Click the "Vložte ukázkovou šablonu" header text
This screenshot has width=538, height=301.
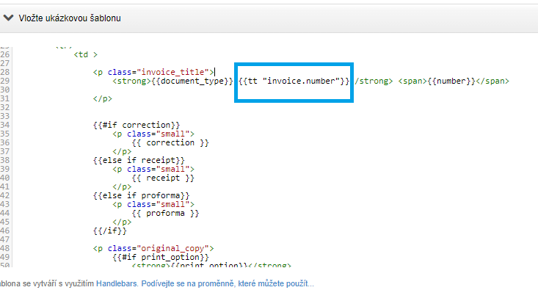click(70, 18)
